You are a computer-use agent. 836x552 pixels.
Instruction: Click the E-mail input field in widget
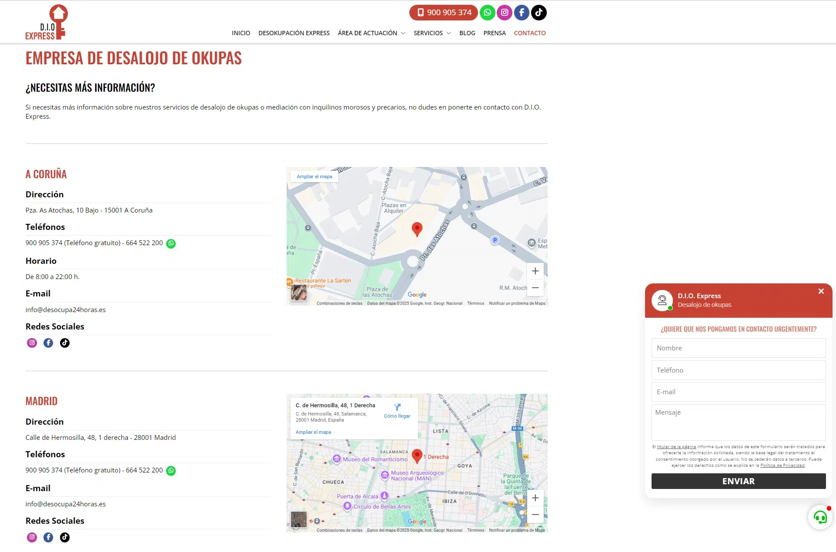[x=739, y=392]
